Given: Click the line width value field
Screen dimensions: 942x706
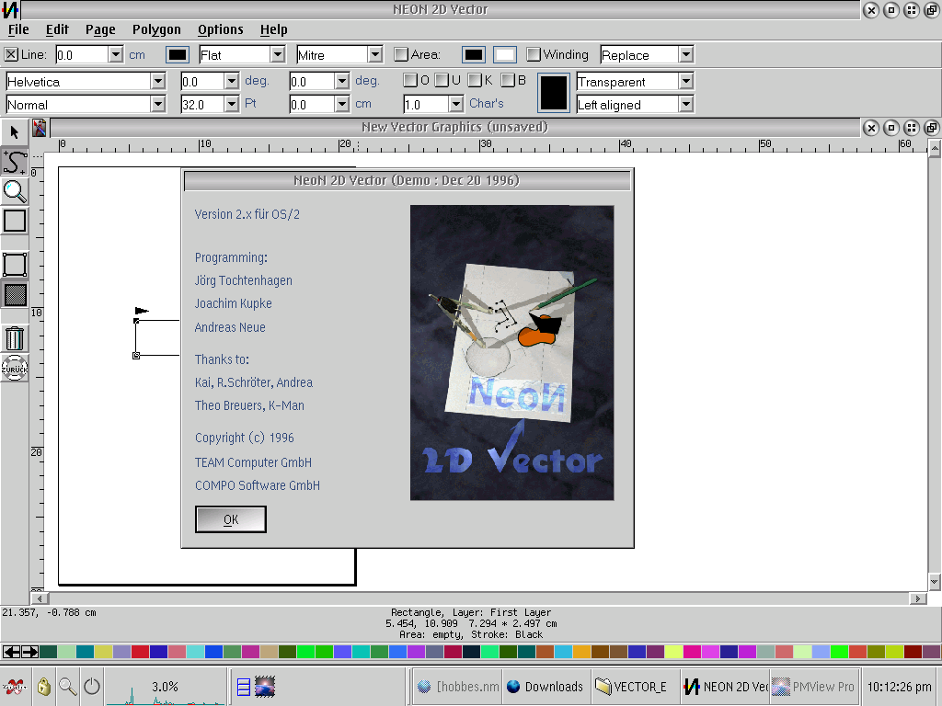Looking at the screenshot, I should pos(82,54).
